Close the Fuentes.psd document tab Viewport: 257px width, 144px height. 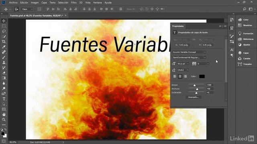point(65,16)
